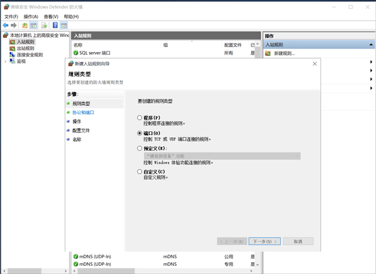Open the predefined rule dropdown list
Viewport: 376px width, 274px height.
[222, 156]
